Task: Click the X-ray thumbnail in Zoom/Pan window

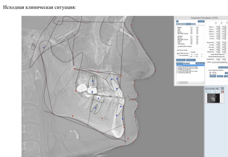Action: tap(214, 98)
